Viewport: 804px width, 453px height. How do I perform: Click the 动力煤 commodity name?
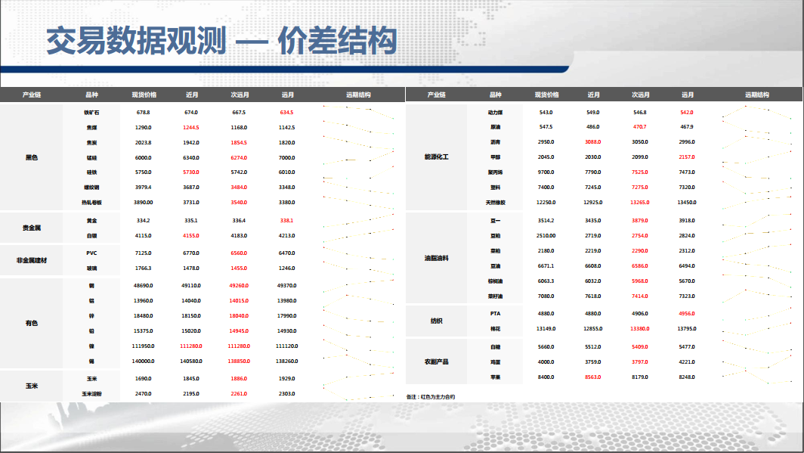click(x=496, y=113)
